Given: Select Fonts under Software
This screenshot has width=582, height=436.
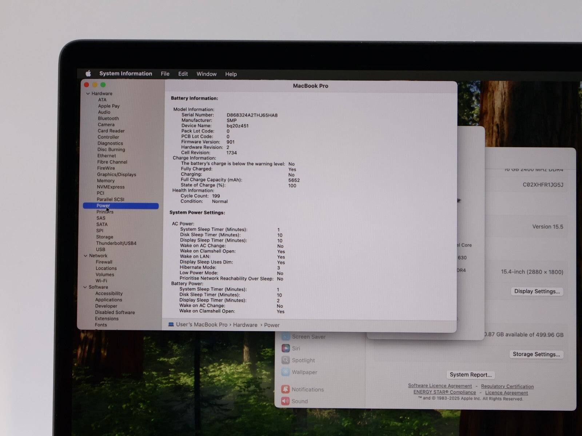Looking at the screenshot, I should point(101,325).
